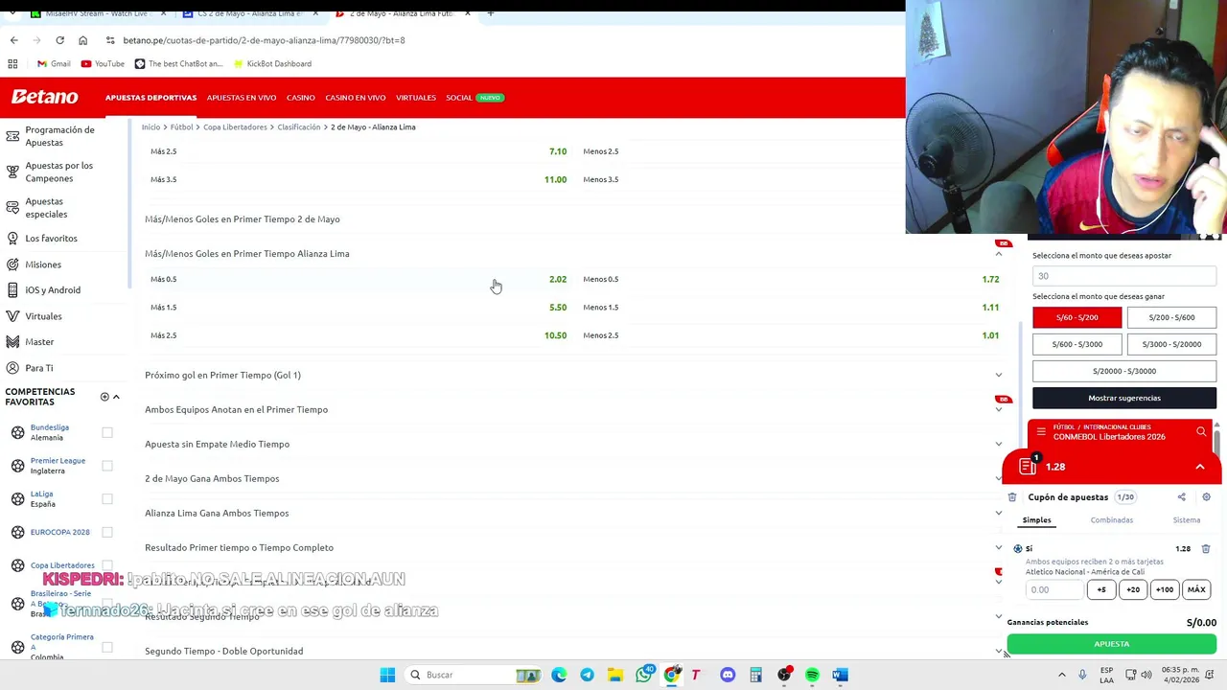Open Misiones sidebar icon
The height and width of the screenshot is (690, 1227).
(x=12, y=264)
